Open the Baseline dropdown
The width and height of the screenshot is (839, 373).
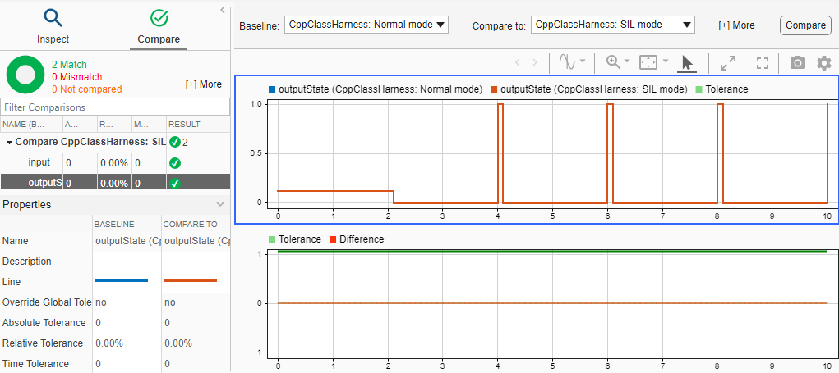click(x=366, y=25)
